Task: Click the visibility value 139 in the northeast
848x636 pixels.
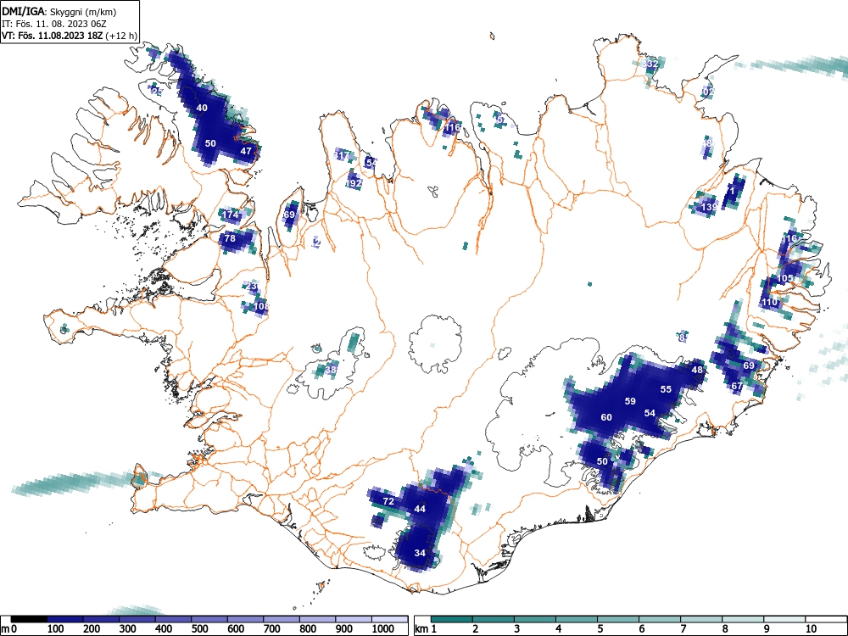Action: tap(709, 207)
